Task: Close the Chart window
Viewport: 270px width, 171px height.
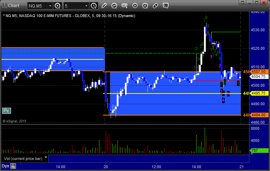Action: point(264,2)
